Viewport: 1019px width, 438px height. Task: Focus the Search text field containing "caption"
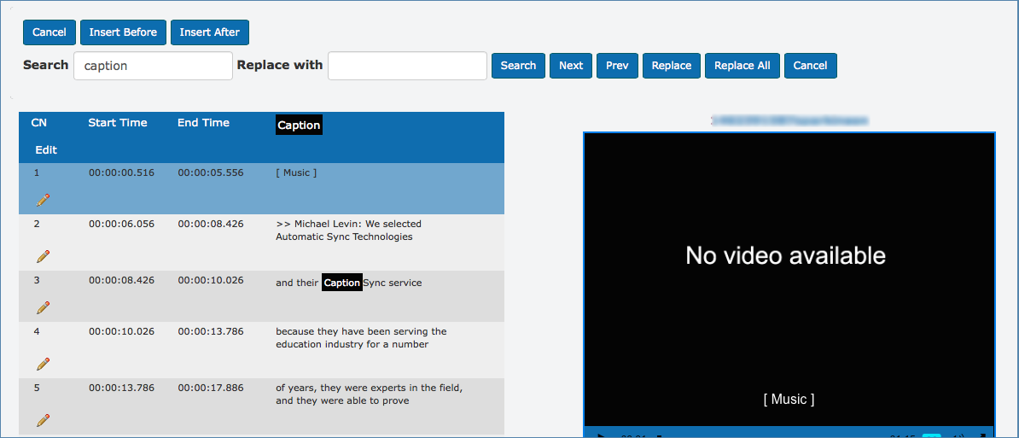[153, 66]
